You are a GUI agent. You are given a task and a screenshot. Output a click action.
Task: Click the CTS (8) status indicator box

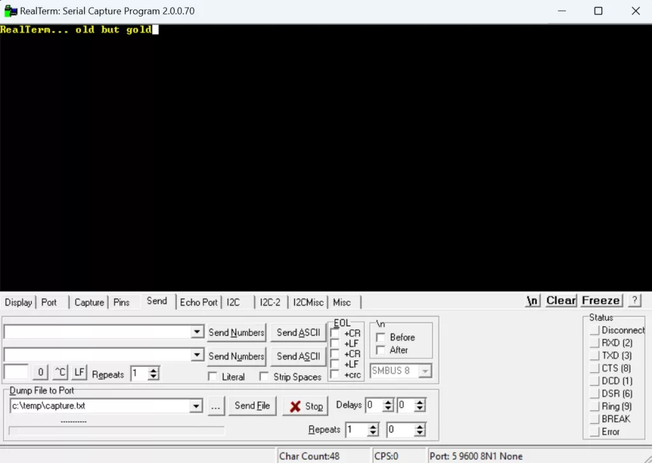pos(595,368)
